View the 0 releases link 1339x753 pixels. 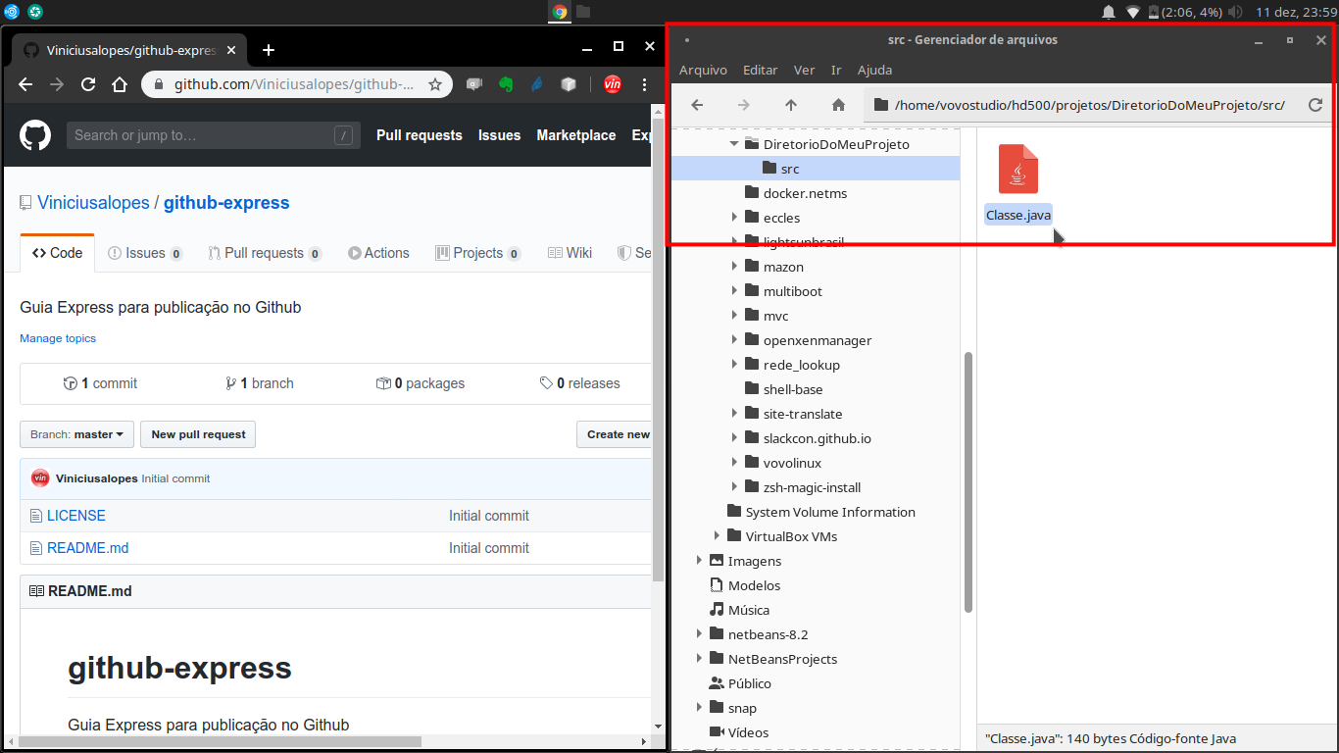[579, 383]
